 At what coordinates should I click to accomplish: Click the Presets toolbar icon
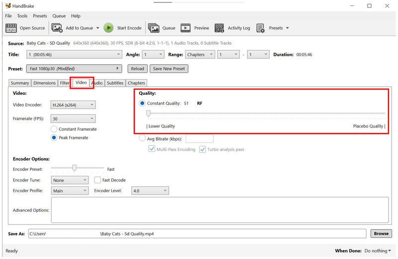[261, 28]
